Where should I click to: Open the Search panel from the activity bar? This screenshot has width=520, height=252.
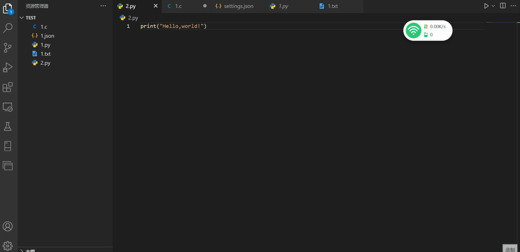point(8,28)
